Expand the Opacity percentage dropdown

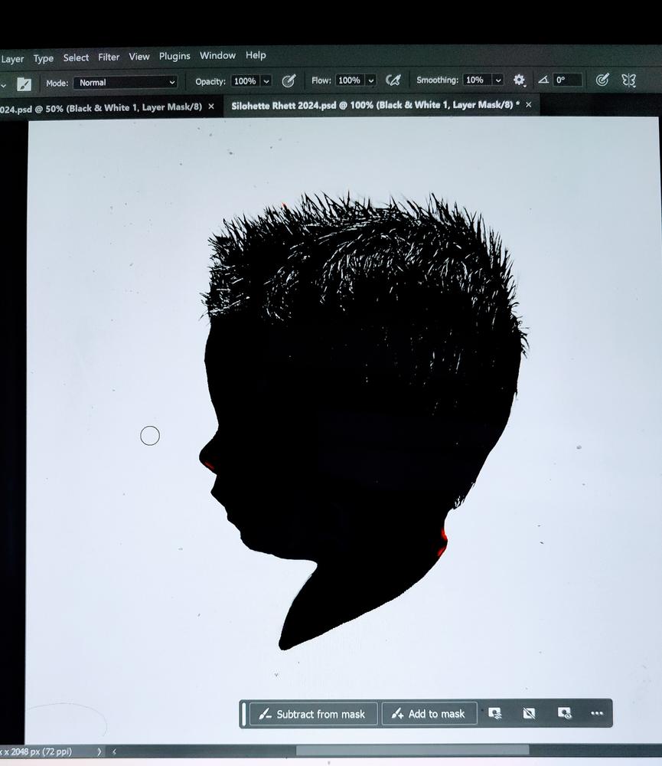266,81
